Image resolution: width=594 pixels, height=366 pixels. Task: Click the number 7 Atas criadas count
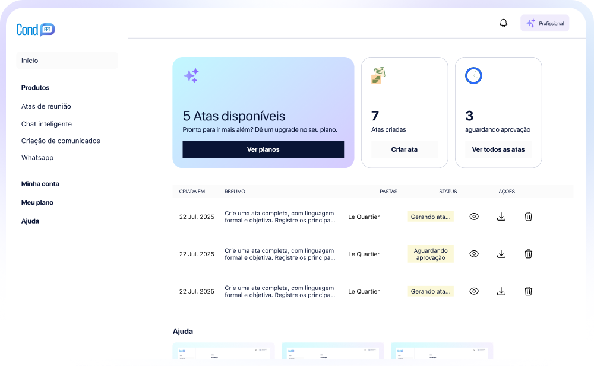point(375,116)
